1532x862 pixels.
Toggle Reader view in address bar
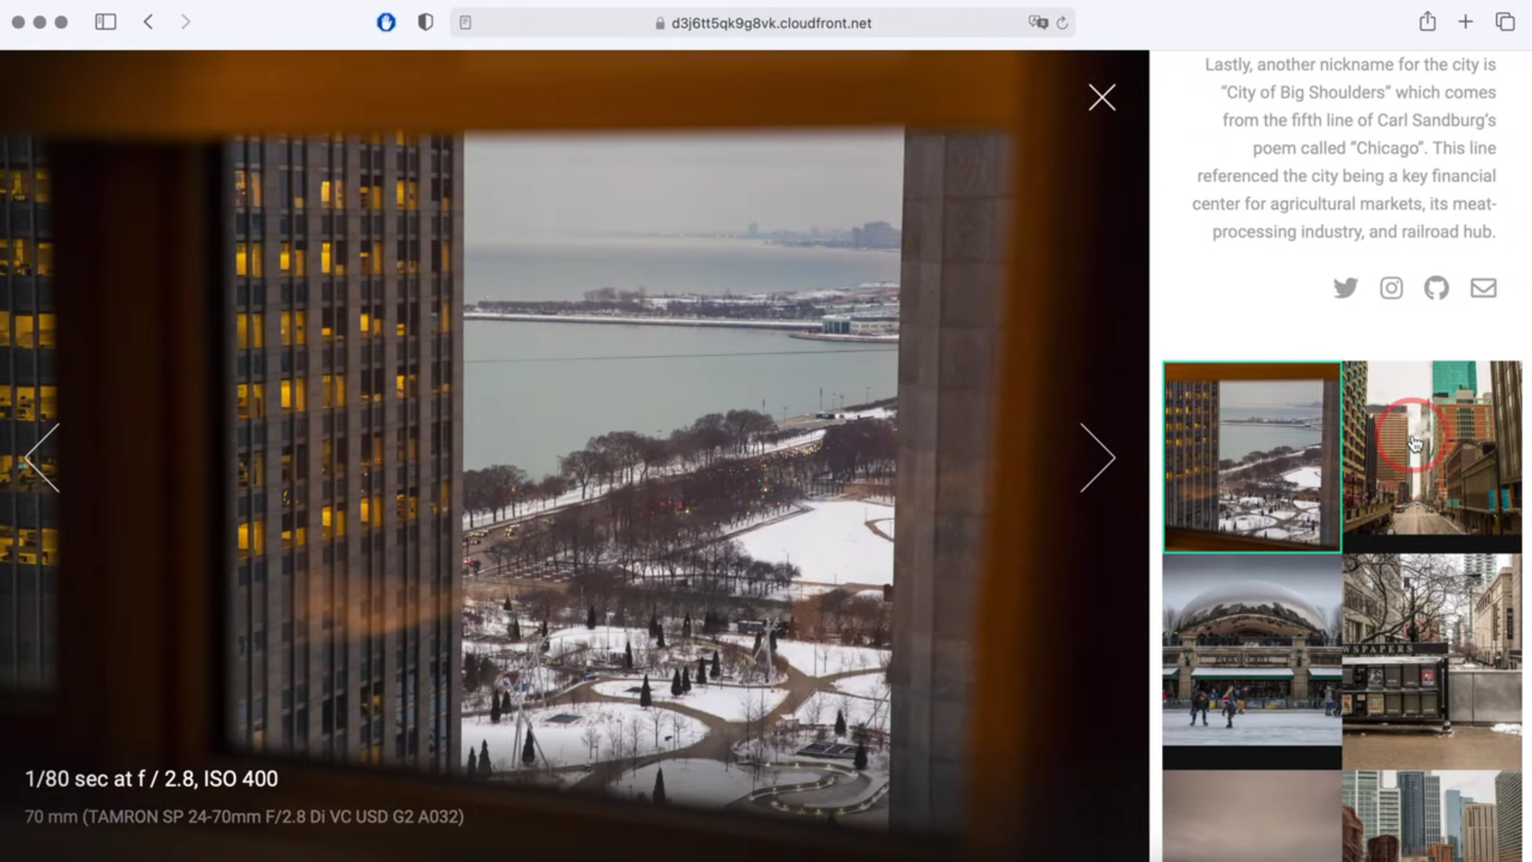[466, 23]
